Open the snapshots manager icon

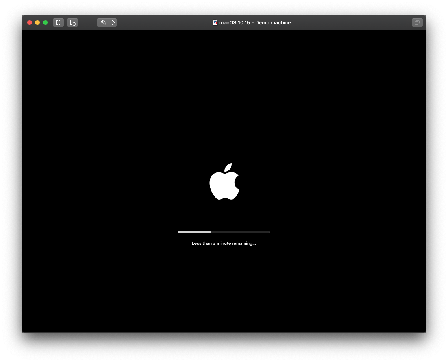coord(73,22)
